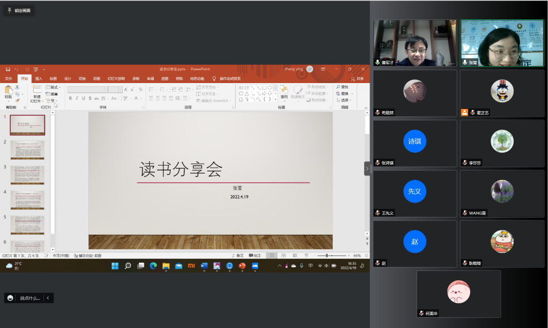
Task: Toggle Bold formatting button
Action: pyautogui.click(x=70, y=98)
